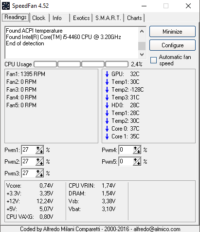Click the SpeedFan fan icon in title bar
This screenshot has width=200, height=232.
[6, 6]
